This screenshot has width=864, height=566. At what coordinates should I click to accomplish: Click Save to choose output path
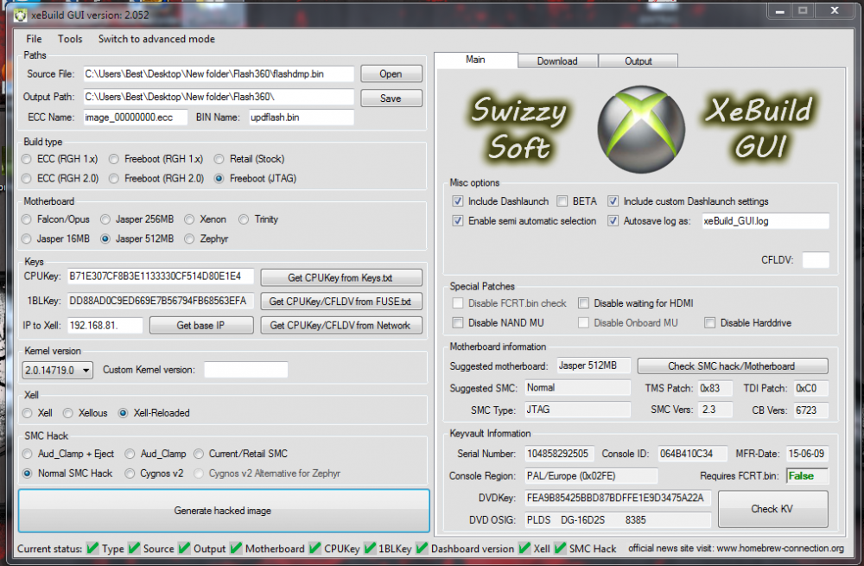coord(391,99)
